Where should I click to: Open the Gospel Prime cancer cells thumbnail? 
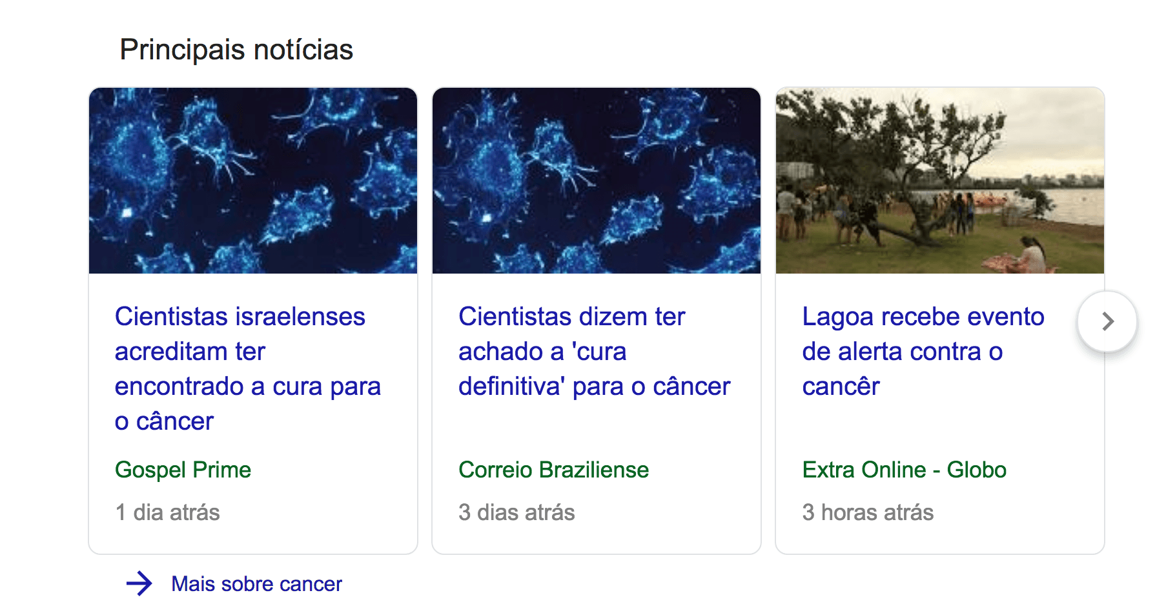coord(253,181)
